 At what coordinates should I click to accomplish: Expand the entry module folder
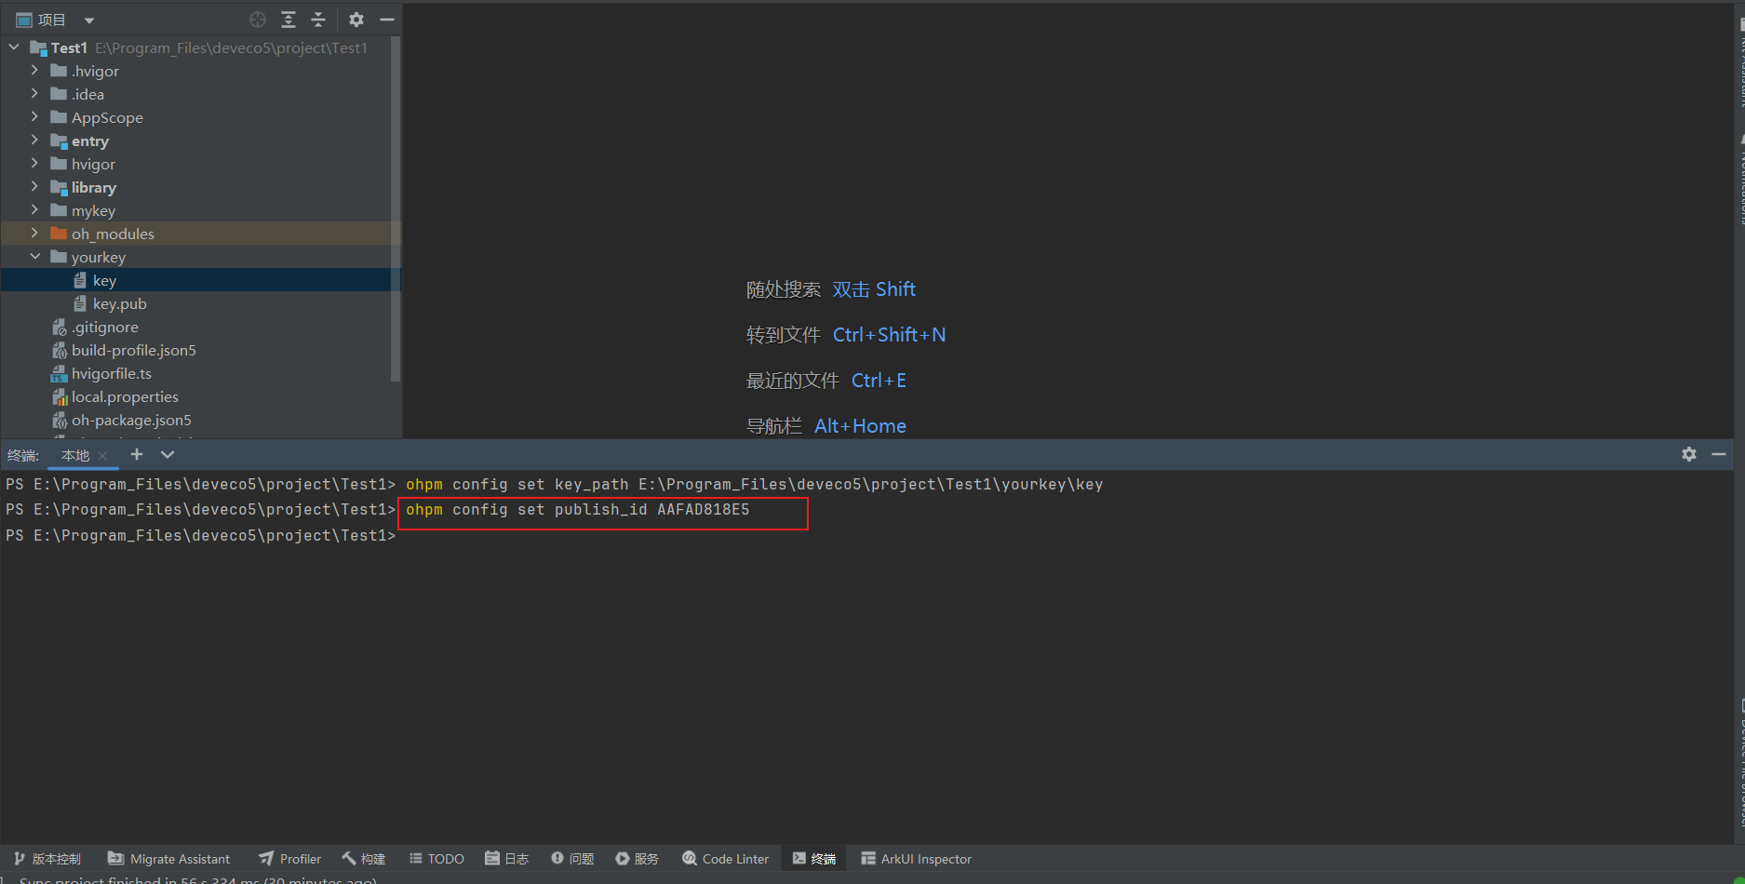click(34, 141)
